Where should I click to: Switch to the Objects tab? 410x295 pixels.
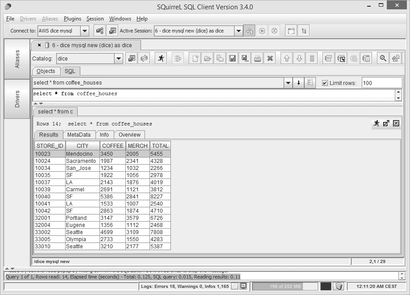click(x=46, y=71)
